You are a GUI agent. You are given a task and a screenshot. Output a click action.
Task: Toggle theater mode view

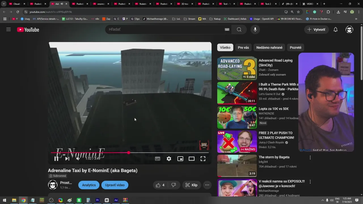[x=192, y=159]
